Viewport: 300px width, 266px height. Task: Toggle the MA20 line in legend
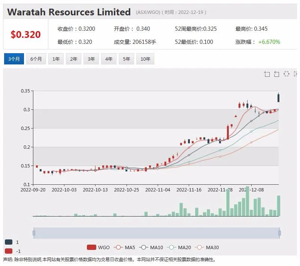click(x=179, y=247)
